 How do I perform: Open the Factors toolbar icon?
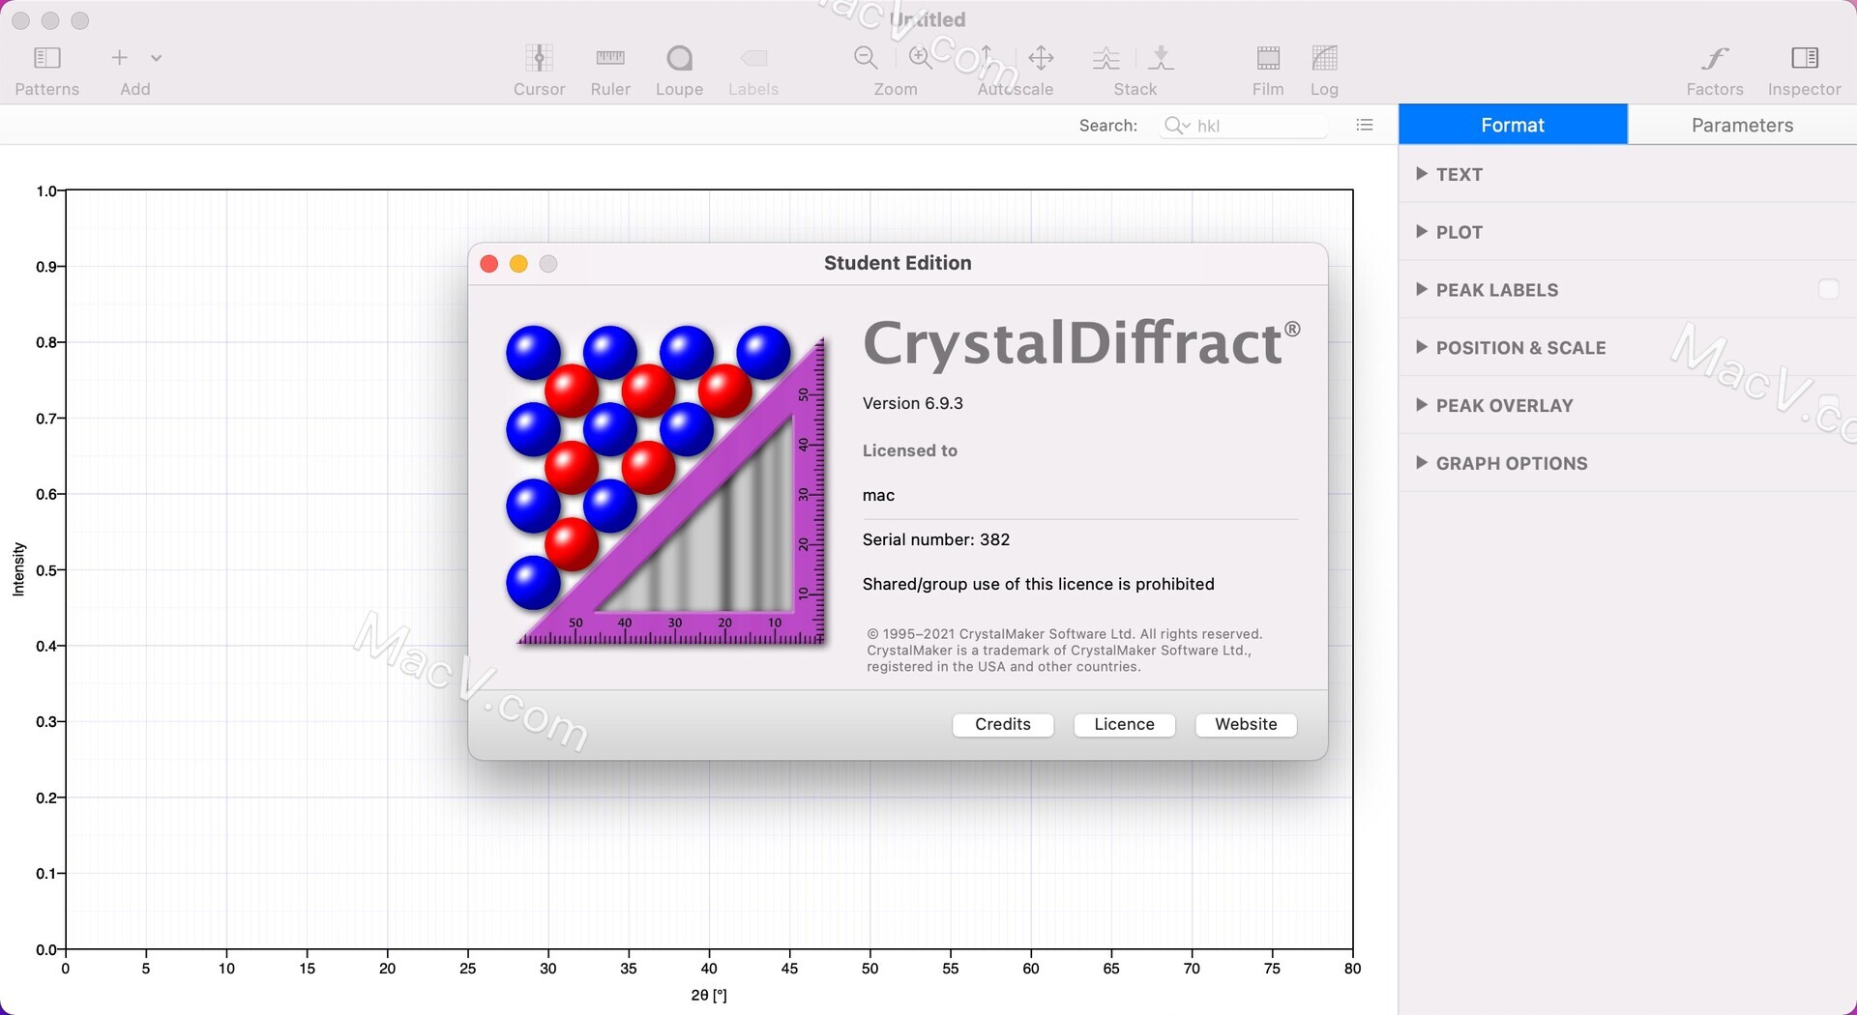pyautogui.click(x=1715, y=58)
